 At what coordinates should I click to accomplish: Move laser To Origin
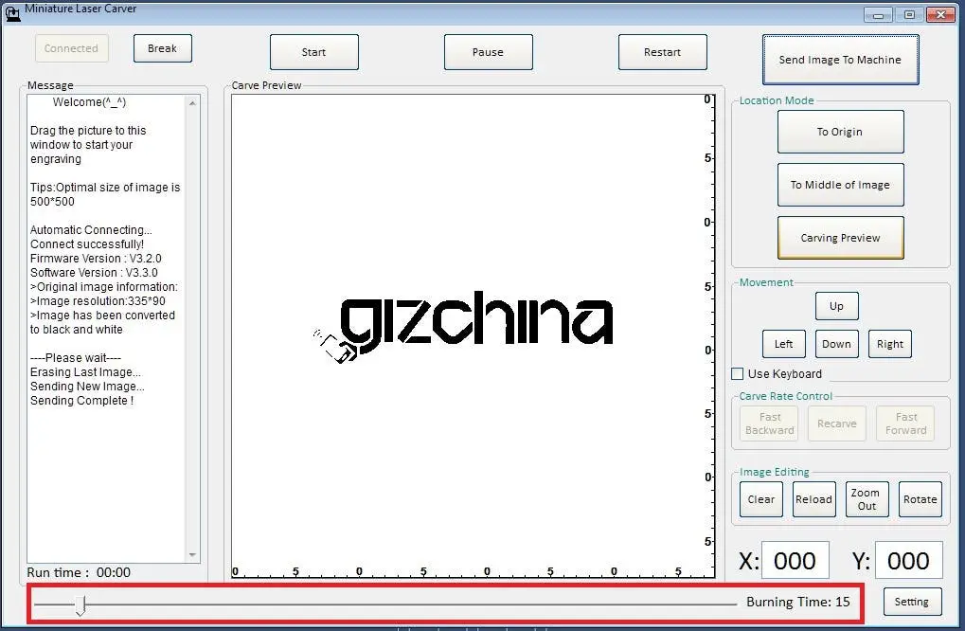840,132
